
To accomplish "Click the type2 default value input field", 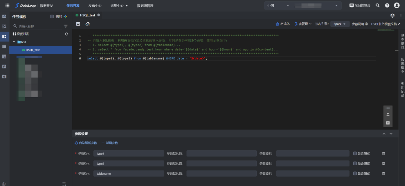I will (221, 164).
